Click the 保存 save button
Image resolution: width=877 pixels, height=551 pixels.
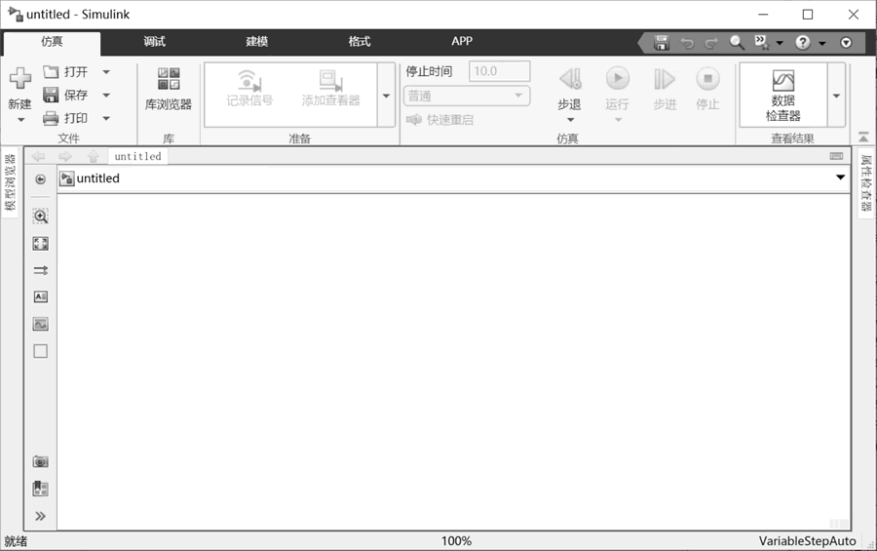66,96
